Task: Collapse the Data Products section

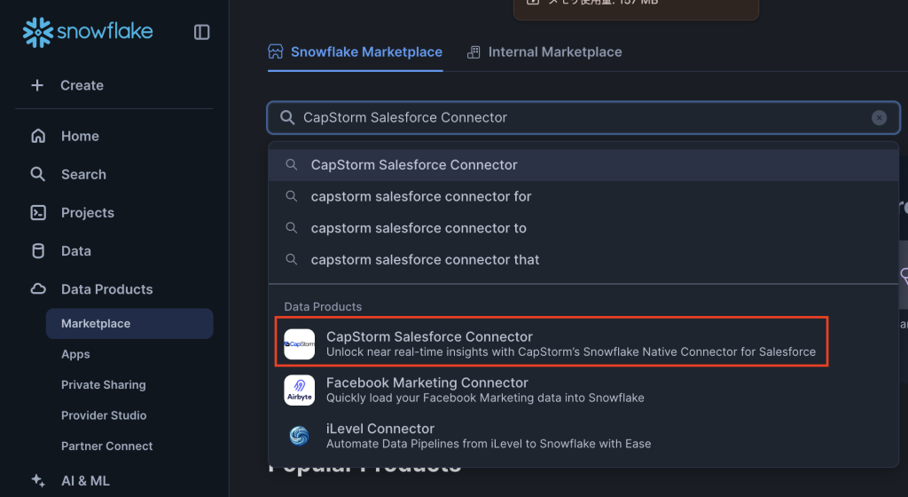Action: tap(107, 289)
